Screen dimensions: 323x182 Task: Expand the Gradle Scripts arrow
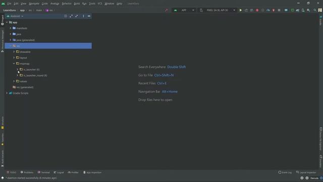[7, 93]
